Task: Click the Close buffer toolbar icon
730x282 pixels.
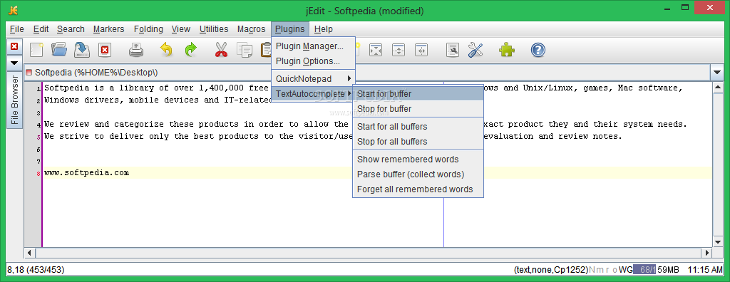Action: (106, 50)
